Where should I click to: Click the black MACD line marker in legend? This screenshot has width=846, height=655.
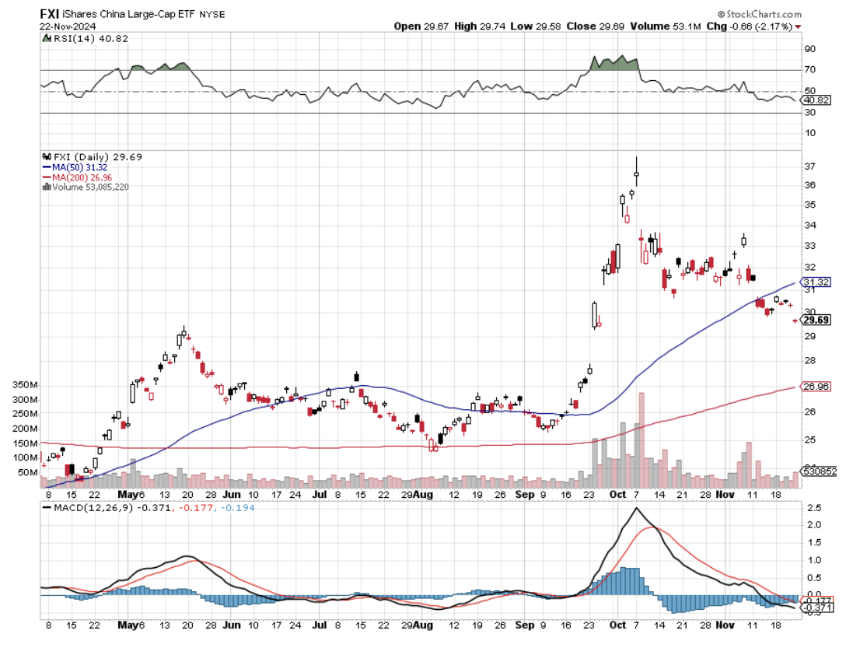(x=47, y=508)
